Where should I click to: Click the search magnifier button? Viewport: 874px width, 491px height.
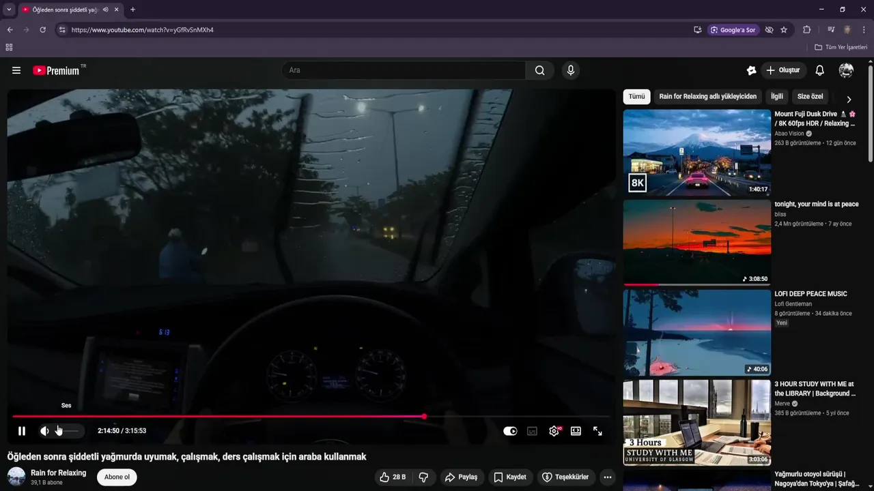click(x=540, y=70)
